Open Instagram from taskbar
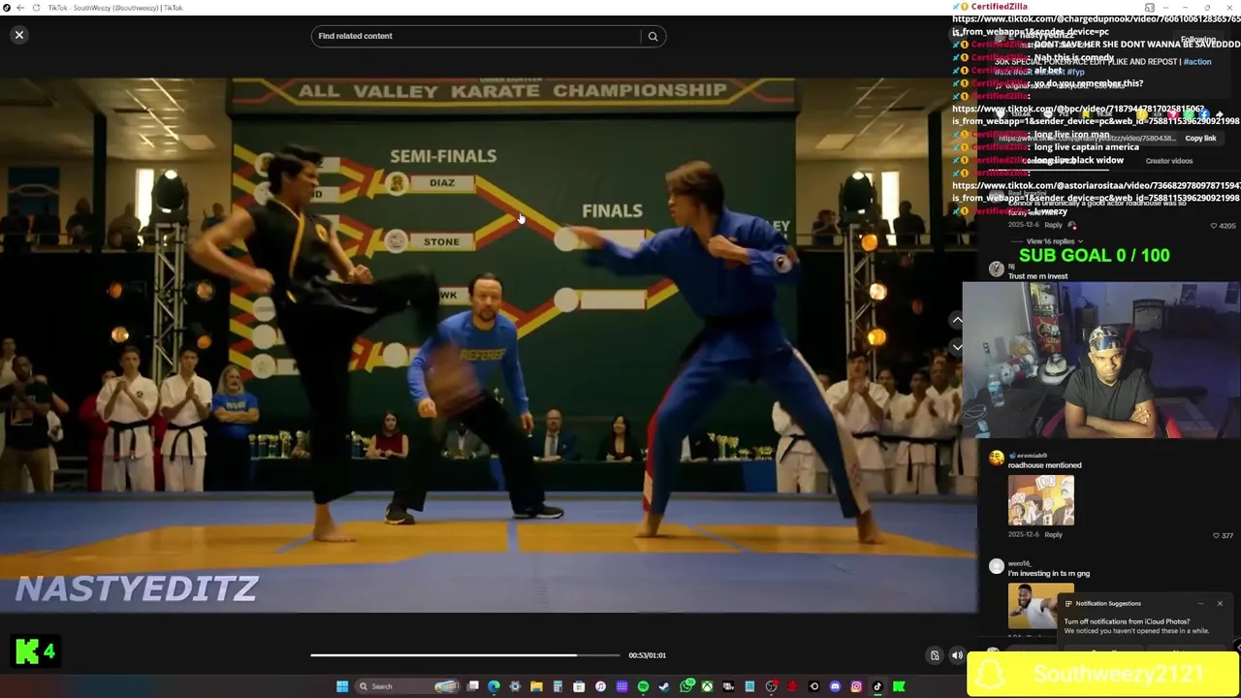The width and height of the screenshot is (1241, 698). tap(856, 686)
